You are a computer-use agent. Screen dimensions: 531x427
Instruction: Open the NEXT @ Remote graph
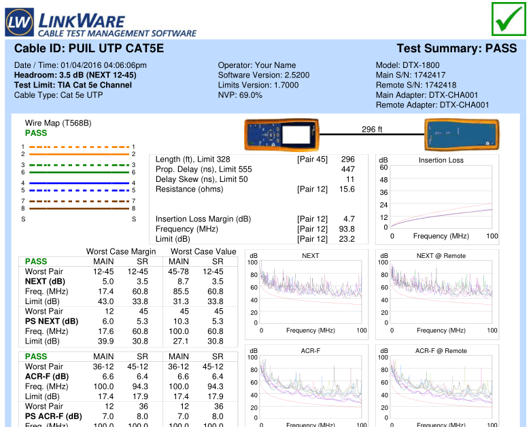(x=437, y=295)
